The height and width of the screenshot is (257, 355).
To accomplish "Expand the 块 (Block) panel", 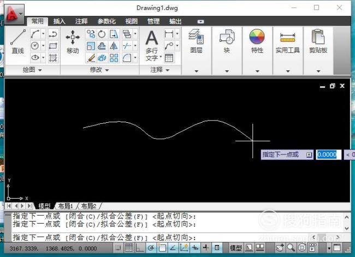I will pyautogui.click(x=227, y=71).
